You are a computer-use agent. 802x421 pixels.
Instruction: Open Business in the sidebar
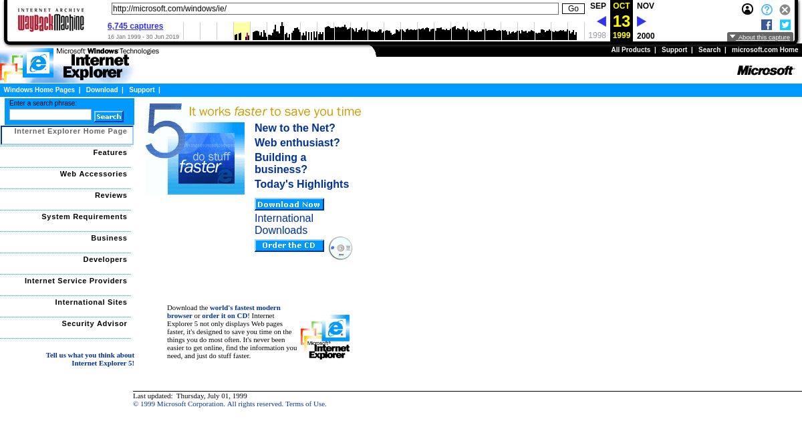[109, 238]
